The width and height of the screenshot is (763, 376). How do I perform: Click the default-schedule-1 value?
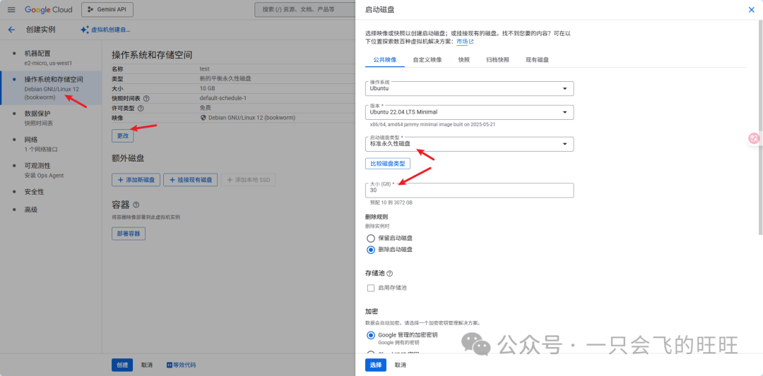(x=223, y=98)
